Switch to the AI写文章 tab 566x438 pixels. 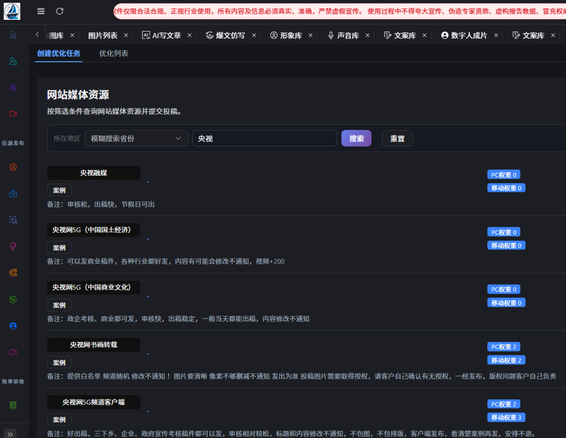pos(161,35)
